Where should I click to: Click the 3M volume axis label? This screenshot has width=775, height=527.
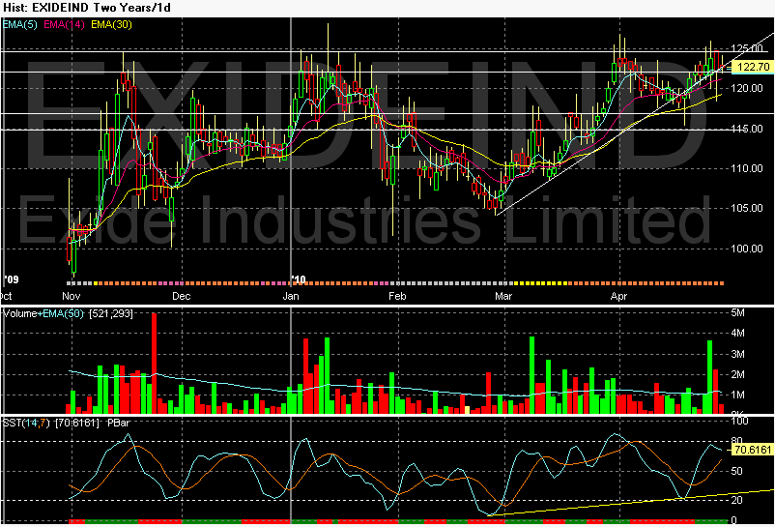tap(737, 354)
